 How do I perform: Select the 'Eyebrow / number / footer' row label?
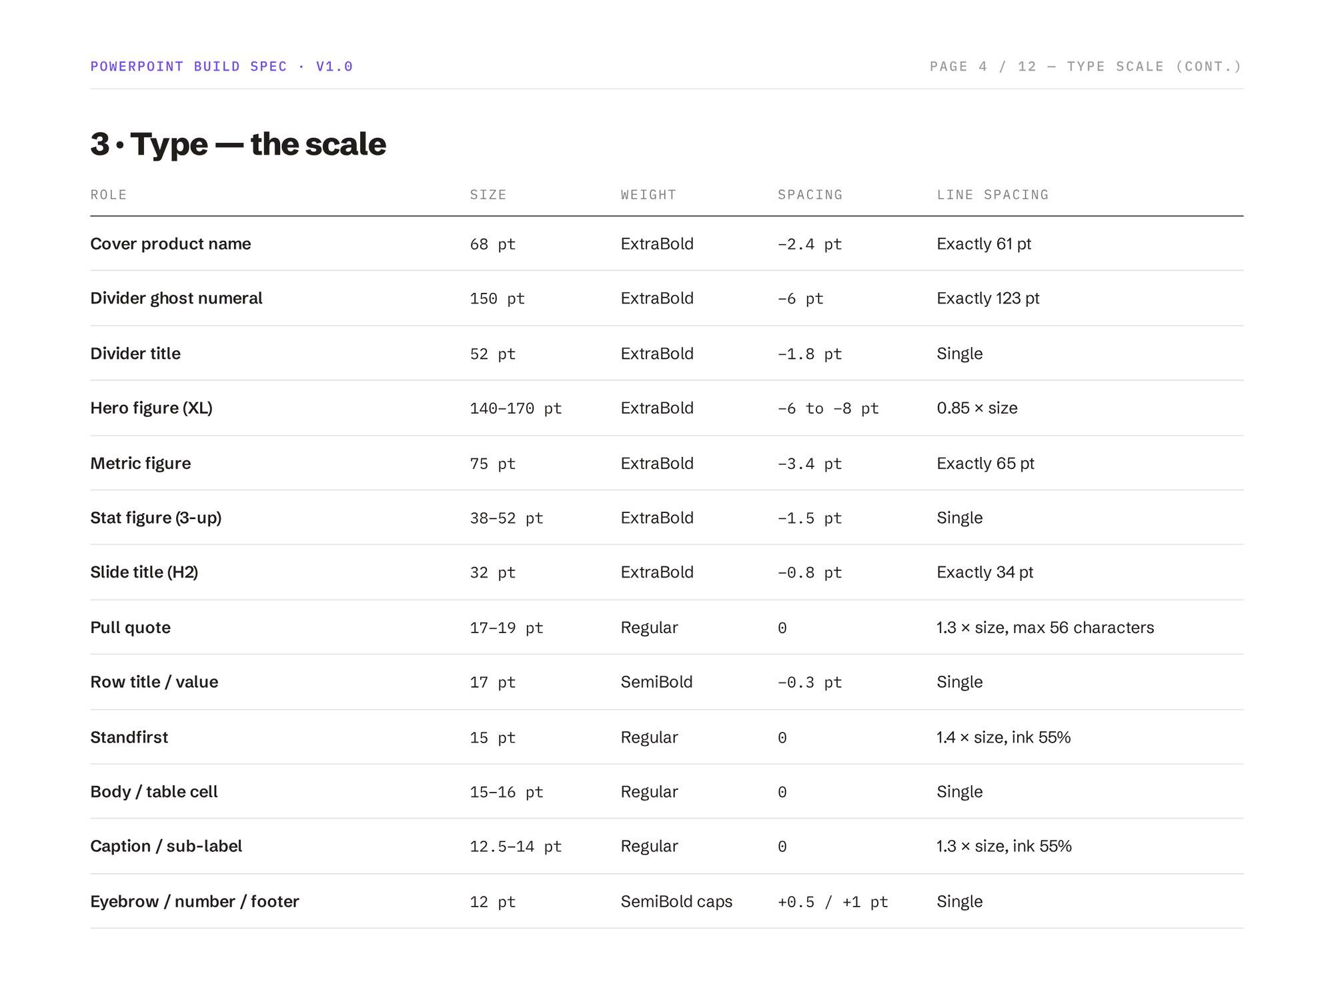[195, 902]
